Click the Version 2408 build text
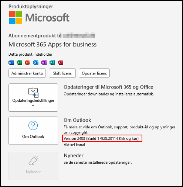This screenshot has height=187, width=183. (x=101, y=138)
